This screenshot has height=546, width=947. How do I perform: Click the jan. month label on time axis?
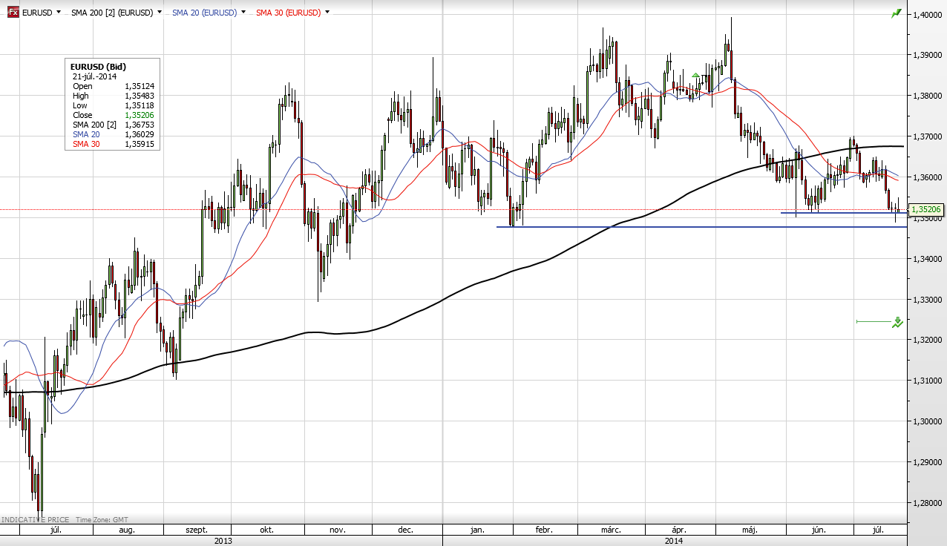(477, 530)
